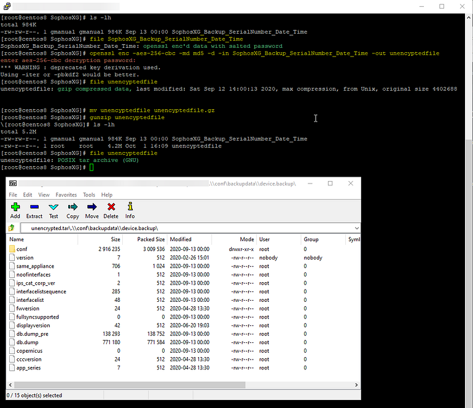Run the Test archive tool
The height and width of the screenshot is (408, 473).
tap(53, 207)
